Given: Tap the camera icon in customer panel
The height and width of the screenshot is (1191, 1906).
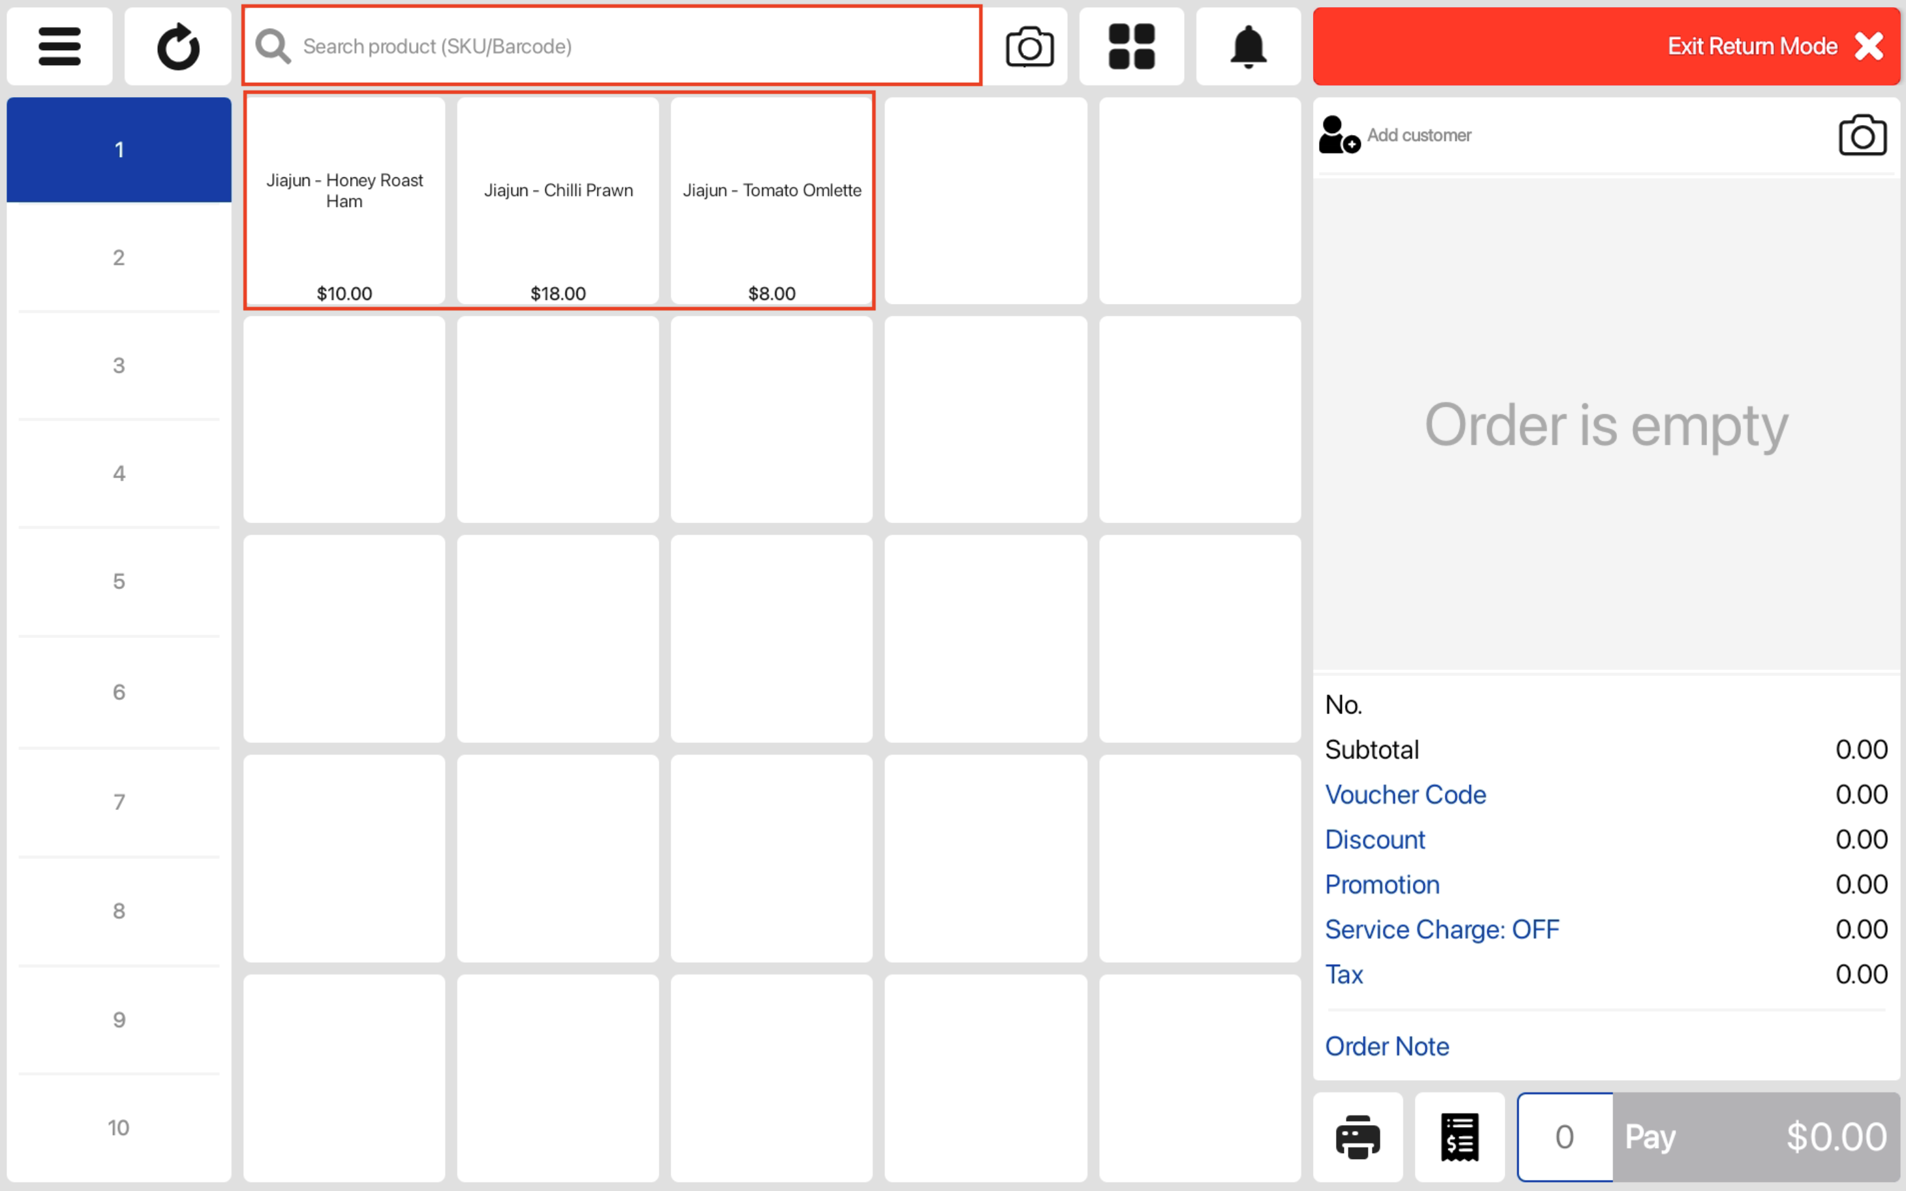Looking at the screenshot, I should pos(1862,136).
